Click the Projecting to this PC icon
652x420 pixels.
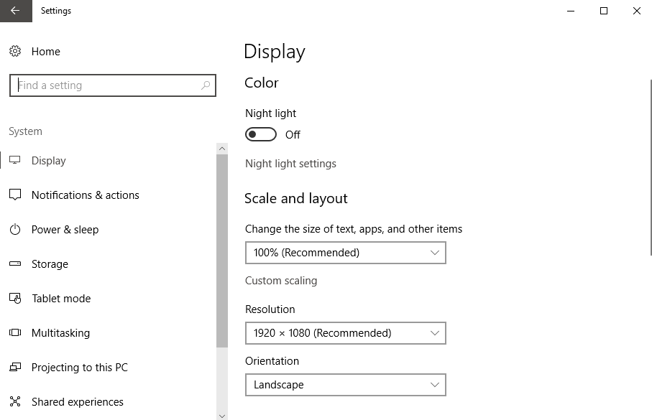(15, 368)
